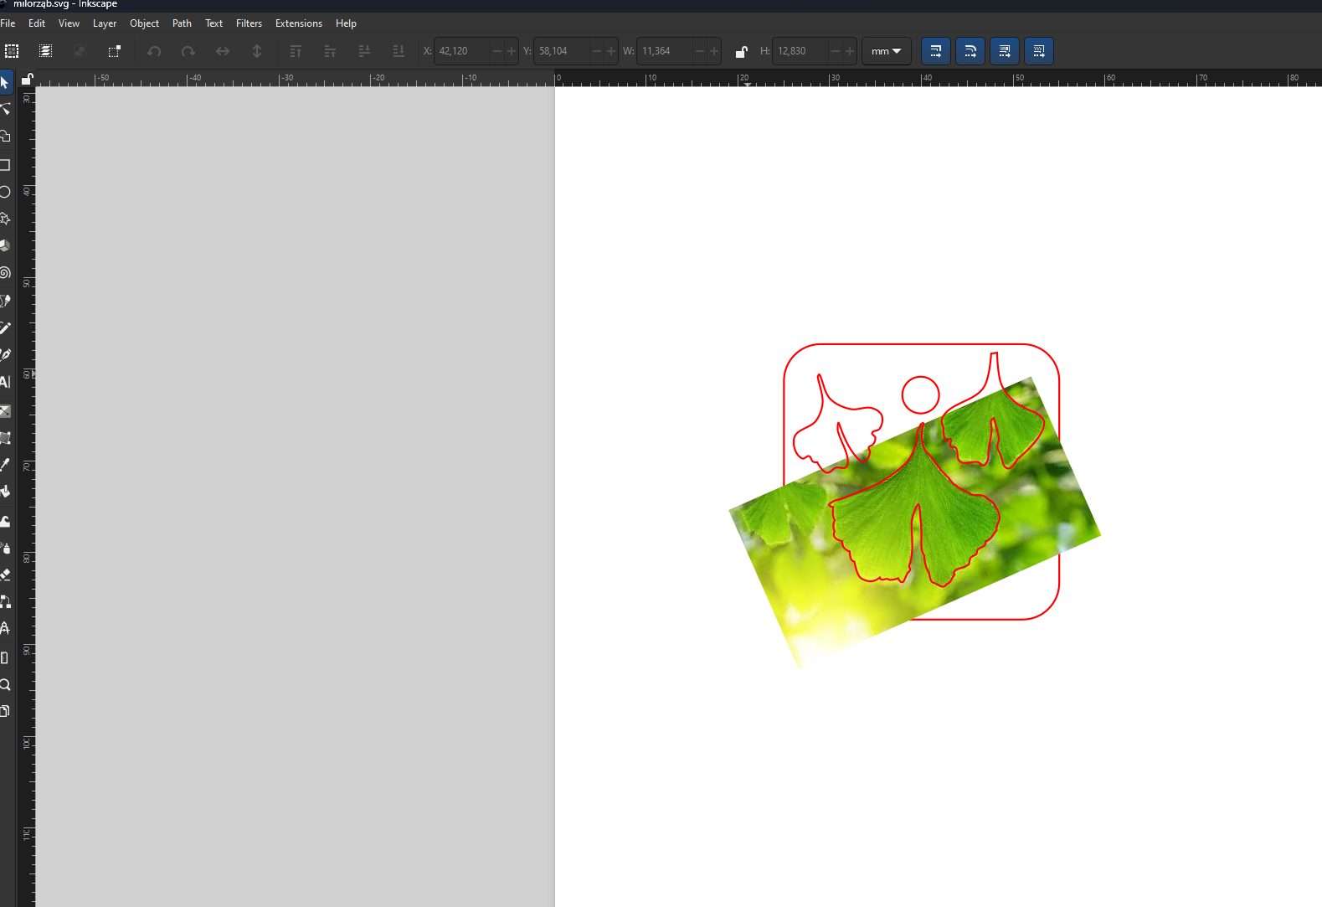This screenshot has height=907, width=1322.
Task: Flip selection horizontally
Action: click(x=223, y=51)
